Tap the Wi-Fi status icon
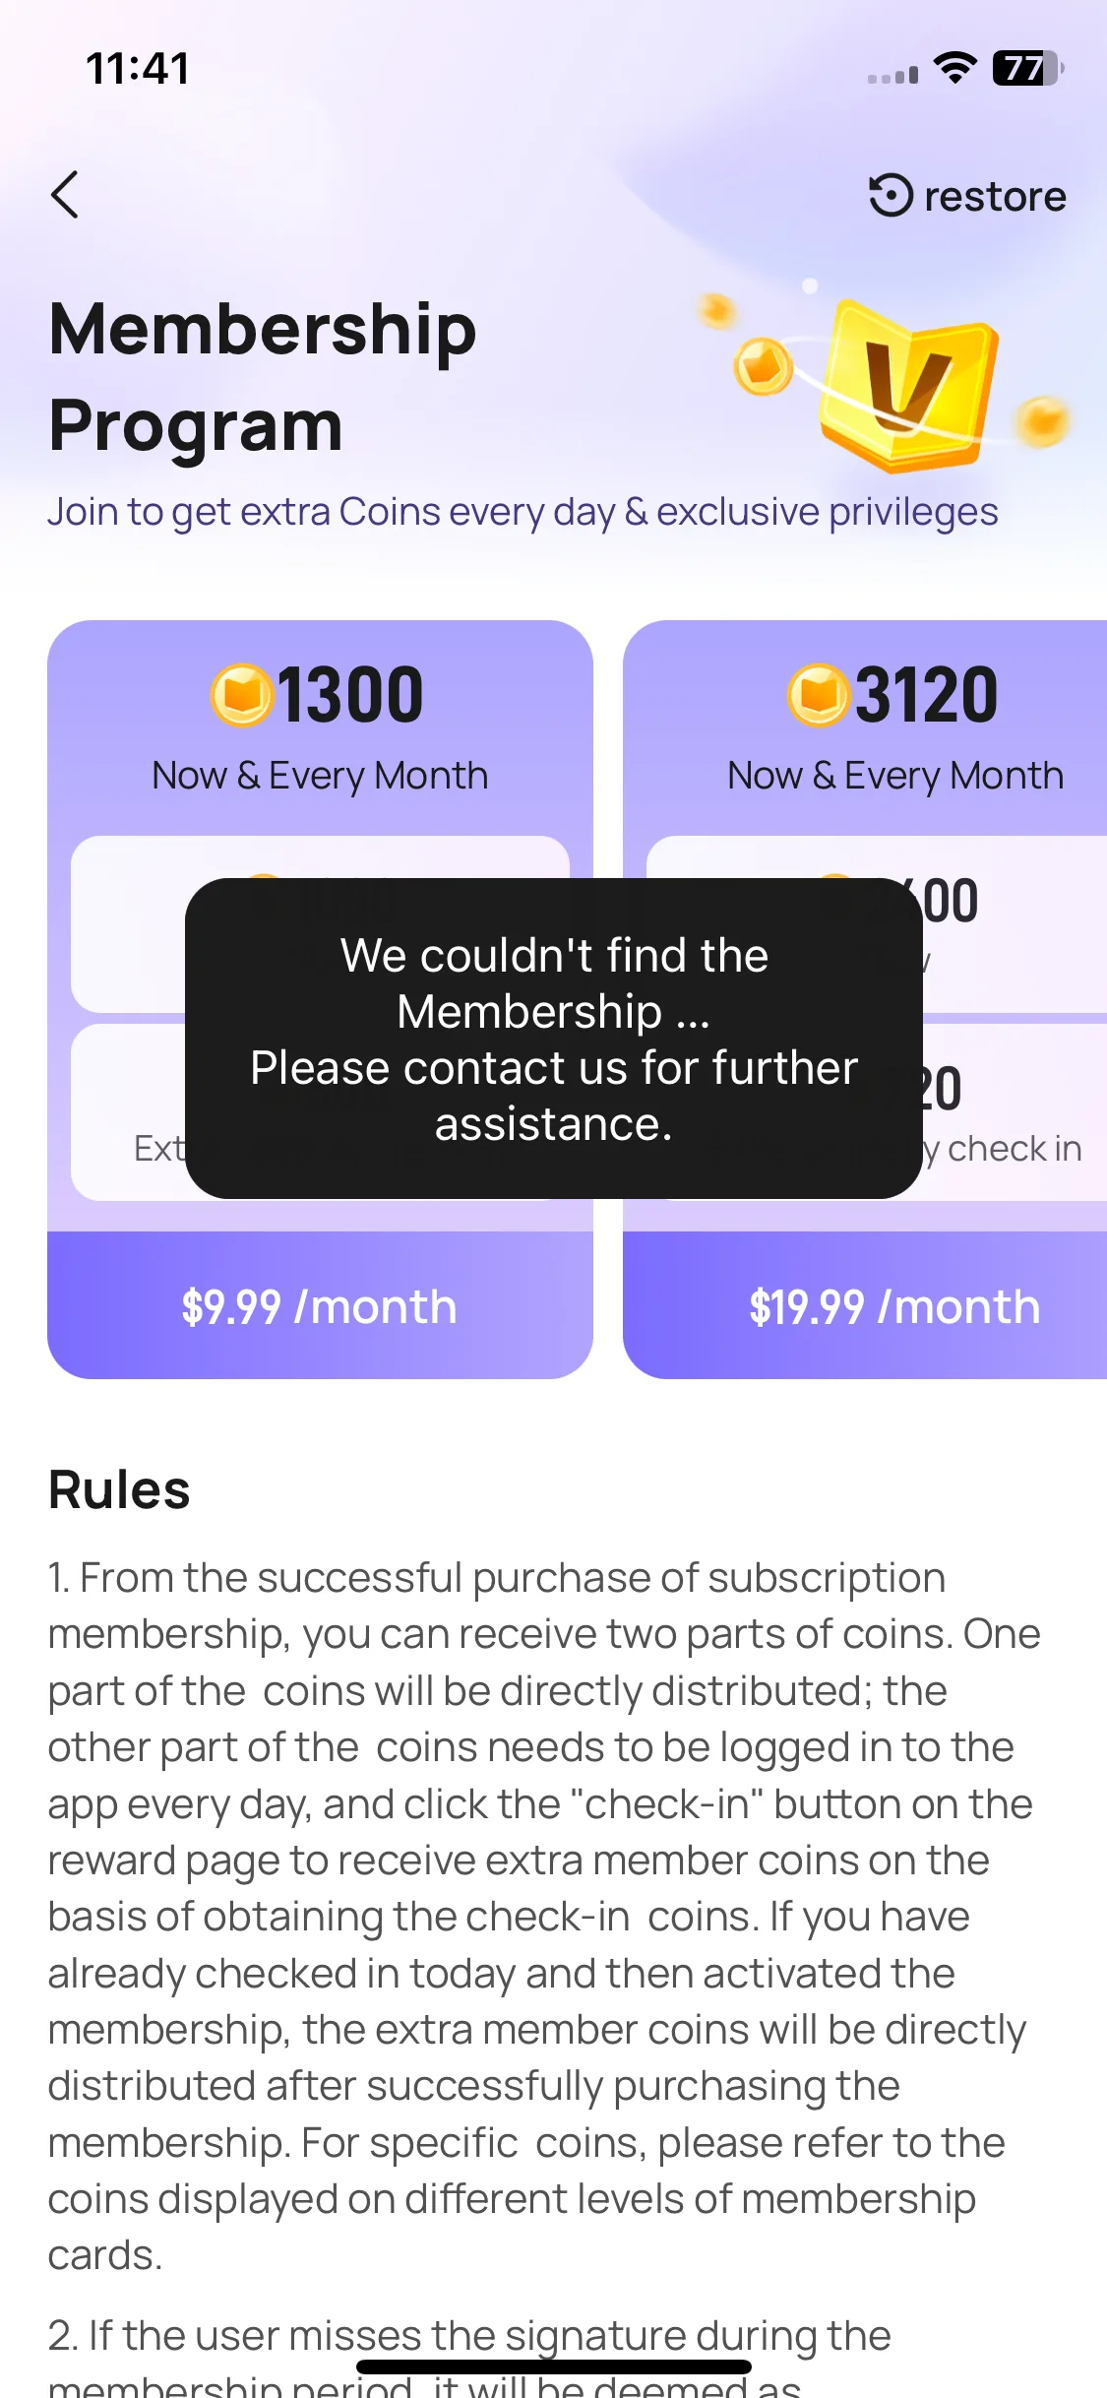Viewport: 1107px width, 2398px height. tap(954, 68)
